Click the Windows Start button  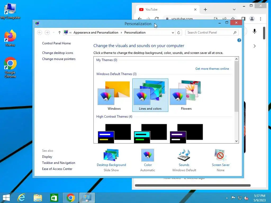tap(6, 198)
